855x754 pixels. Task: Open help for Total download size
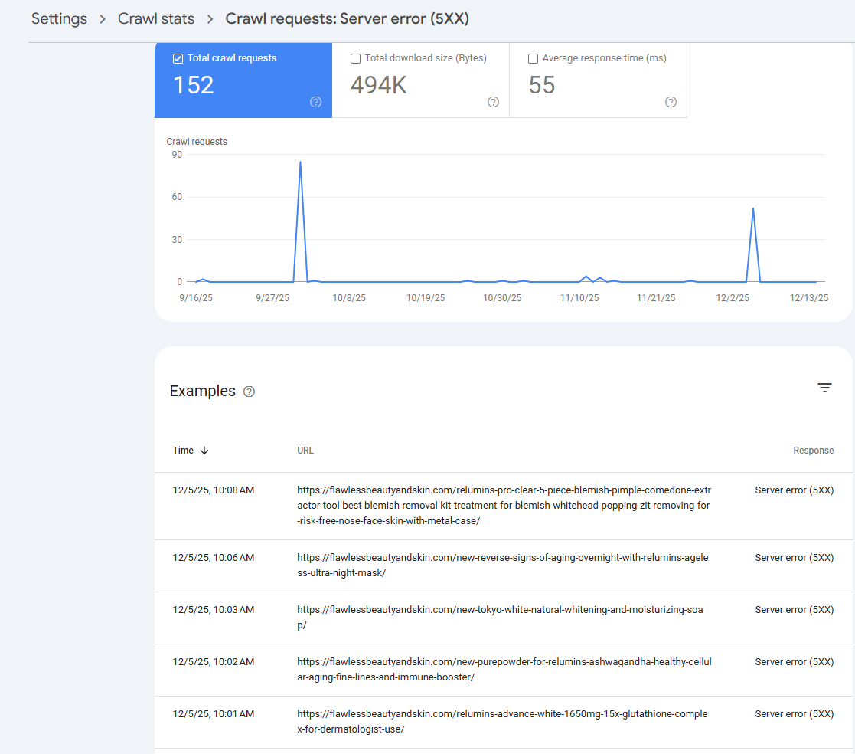pos(493,102)
